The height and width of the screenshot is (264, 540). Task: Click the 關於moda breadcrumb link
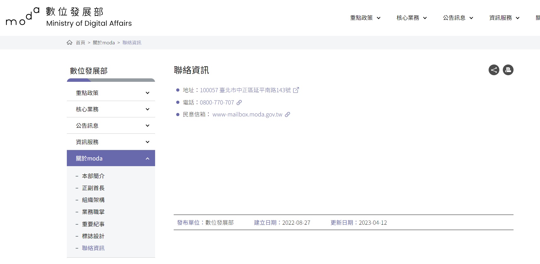pos(104,42)
